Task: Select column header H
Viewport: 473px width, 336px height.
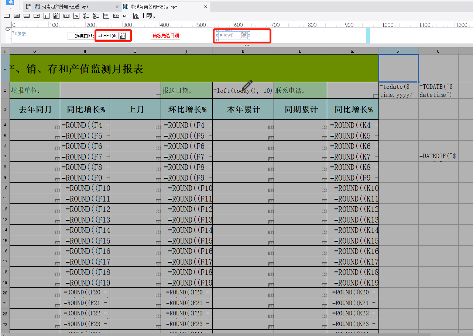Action: tap(85, 51)
